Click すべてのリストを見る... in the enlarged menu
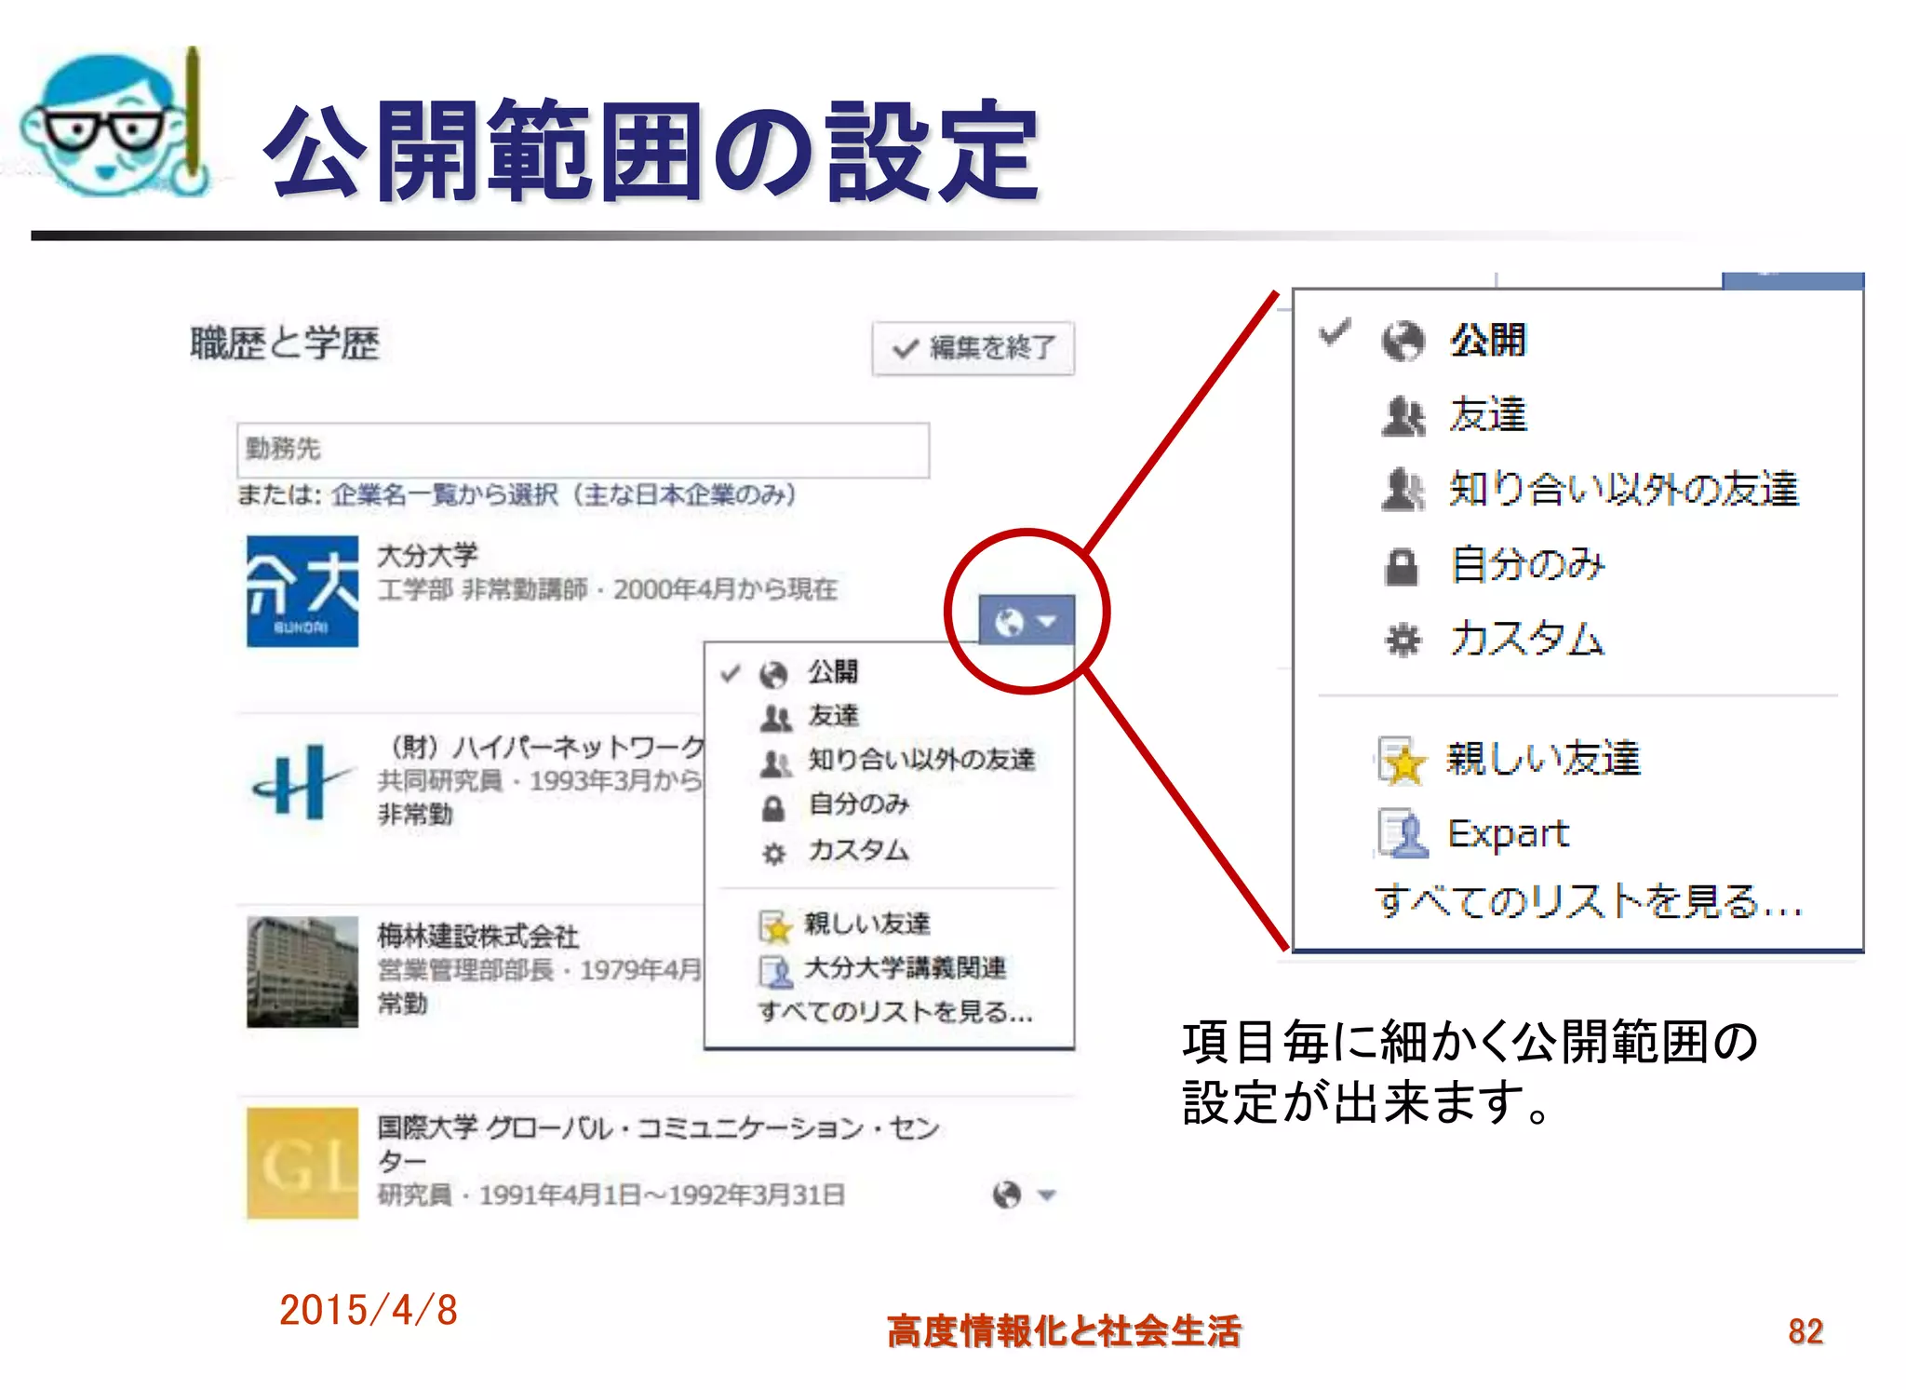Image resolution: width=1906 pixels, height=1390 pixels. [x=1588, y=901]
